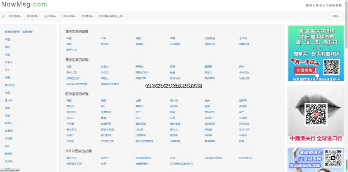Open the 非洲邮编 dropdown menu
348x172 pixels.
[88, 16]
